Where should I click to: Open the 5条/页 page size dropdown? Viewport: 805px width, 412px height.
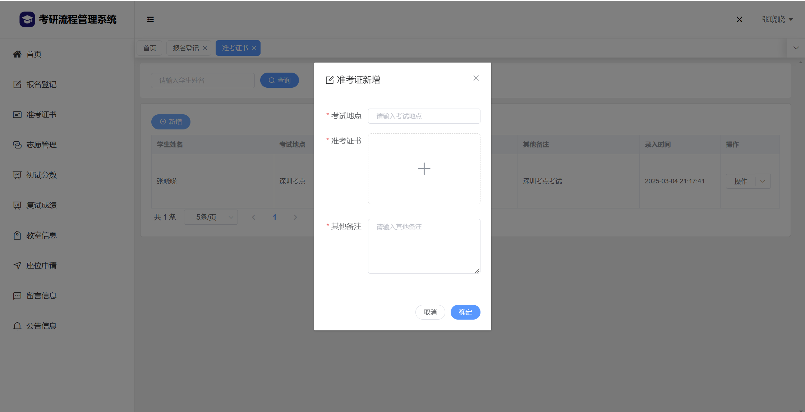click(x=211, y=217)
